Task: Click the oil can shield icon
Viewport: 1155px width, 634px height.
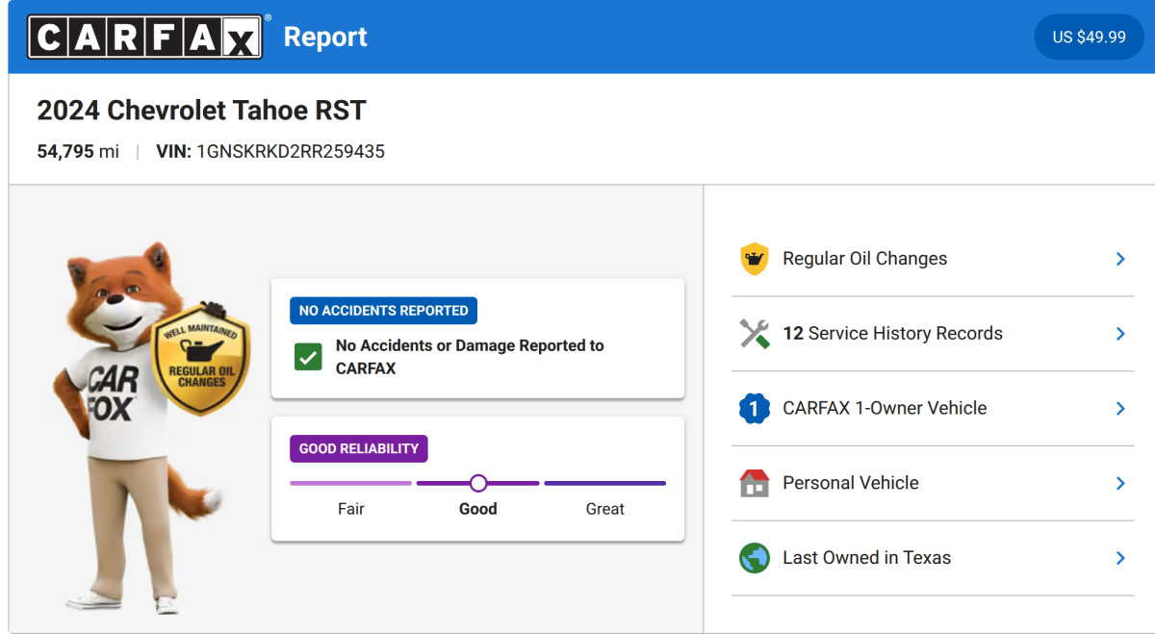Action: point(755,259)
